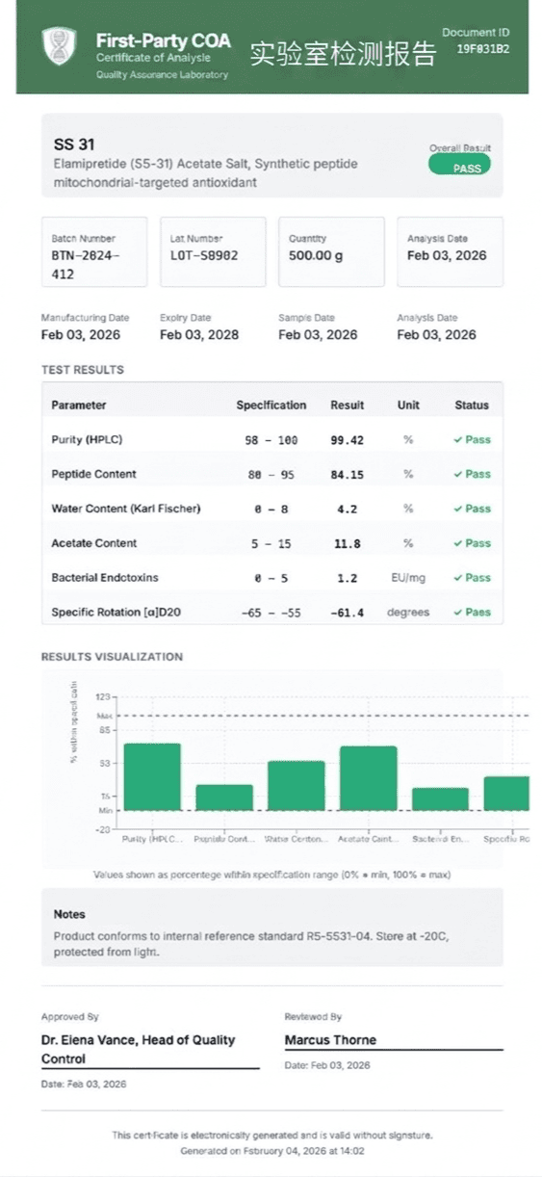Click the Status column header
542x1177 pixels.
tap(472, 405)
